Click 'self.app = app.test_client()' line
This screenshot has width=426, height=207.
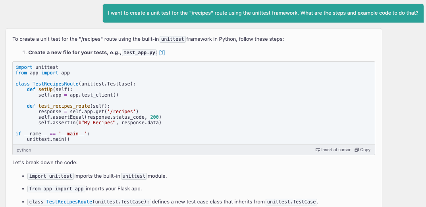(79, 95)
